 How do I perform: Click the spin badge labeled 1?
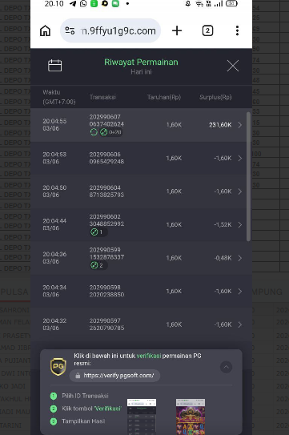coord(98,232)
